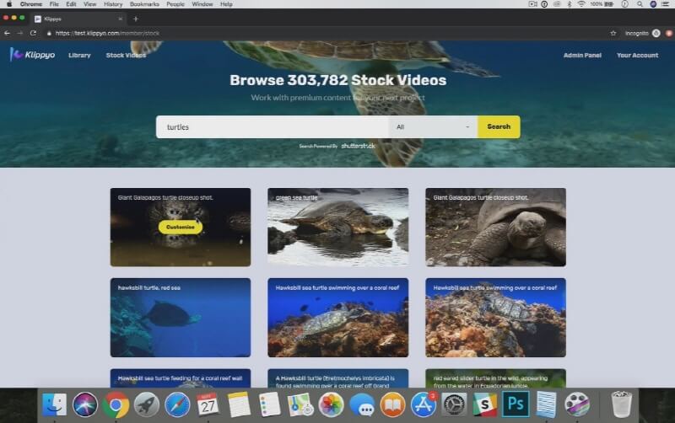Image resolution: width=675 pixels, height=423 pixels.
Task: Open Notification Center list icon
Action: click(x=667, y=4)
